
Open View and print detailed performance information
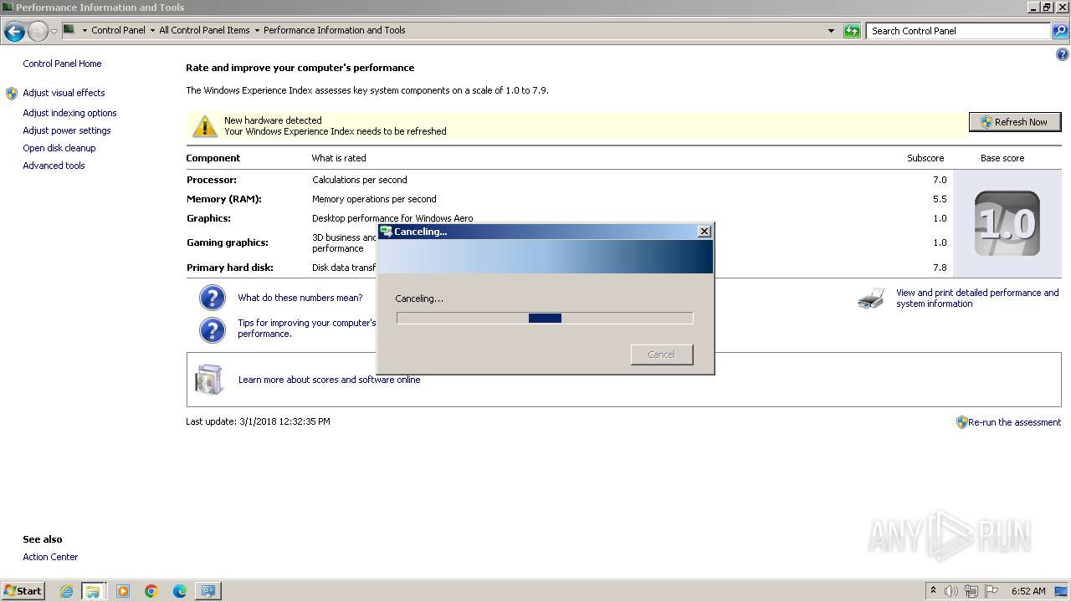pos(977,298)
